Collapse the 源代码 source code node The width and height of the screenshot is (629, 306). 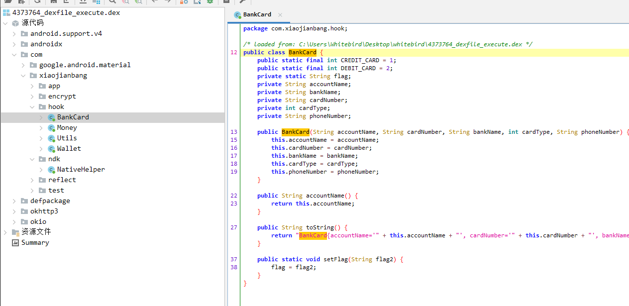point(5,23)
